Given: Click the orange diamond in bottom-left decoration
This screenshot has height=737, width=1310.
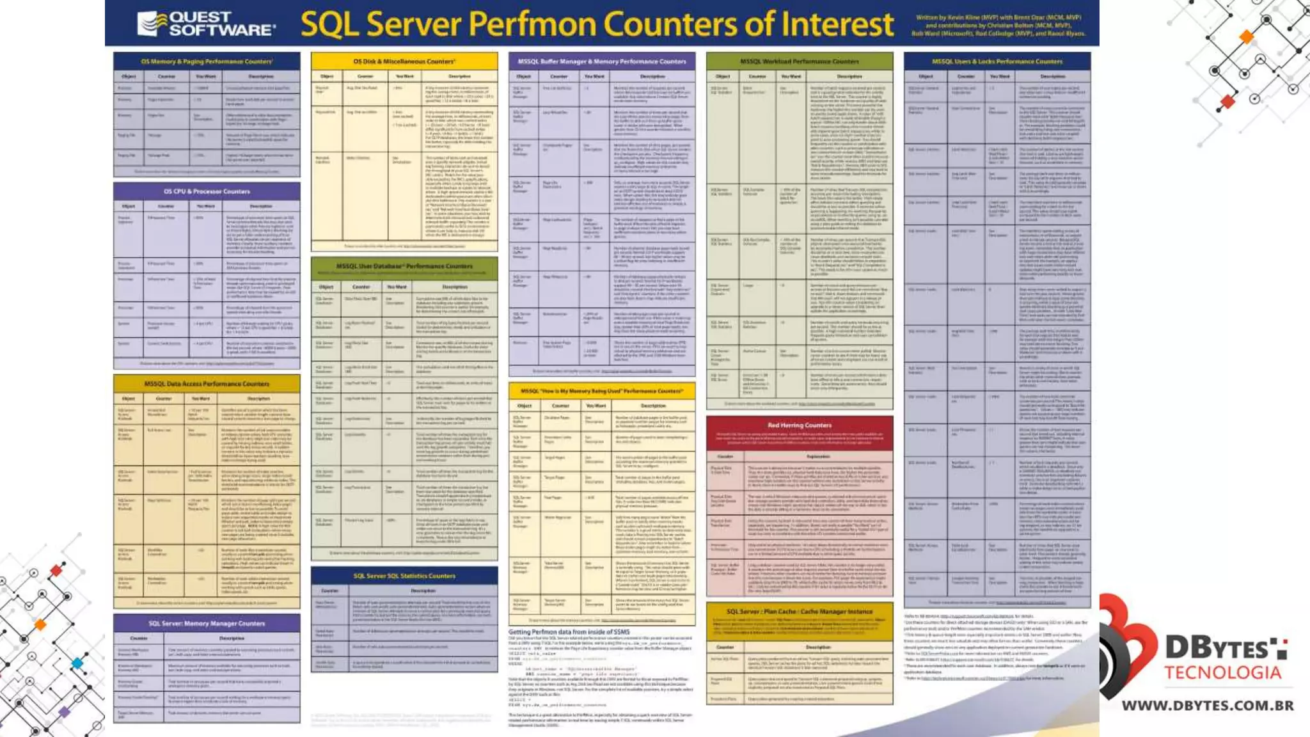Looking at the screenshot, I should click(40, 624).
